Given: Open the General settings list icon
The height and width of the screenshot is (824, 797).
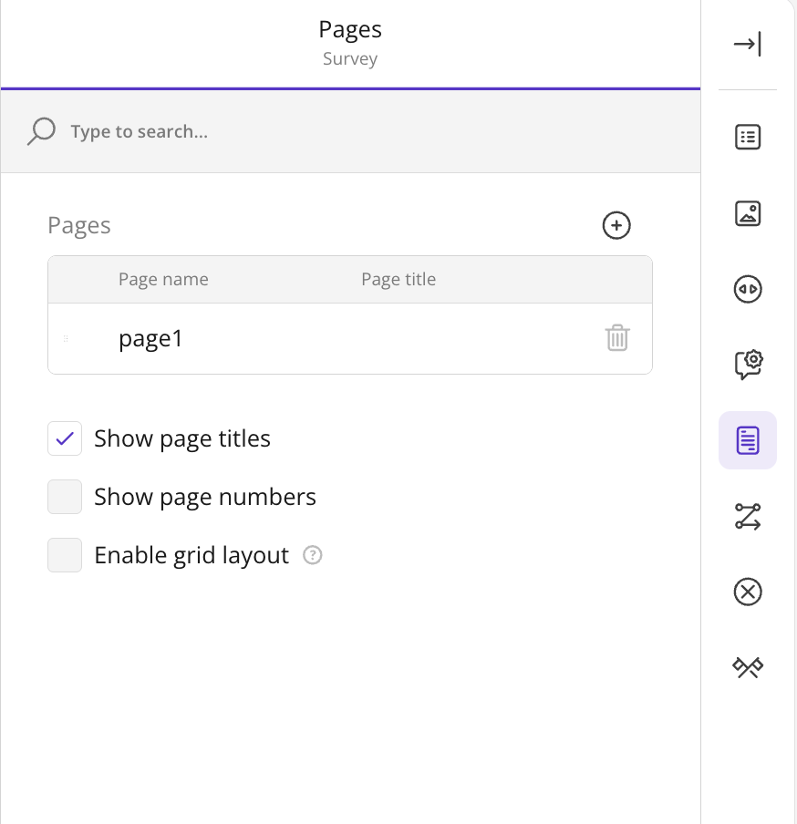Looking at the screenshot, I should 747,137.
